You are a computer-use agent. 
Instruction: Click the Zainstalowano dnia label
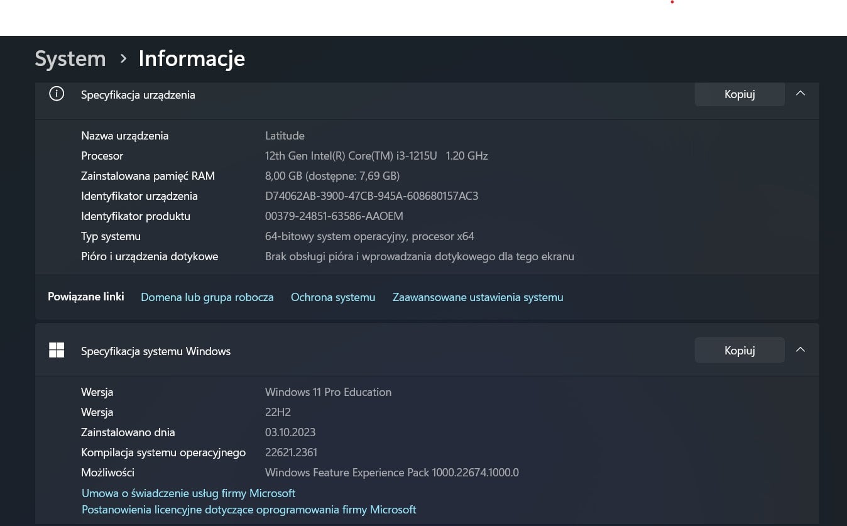128,432
